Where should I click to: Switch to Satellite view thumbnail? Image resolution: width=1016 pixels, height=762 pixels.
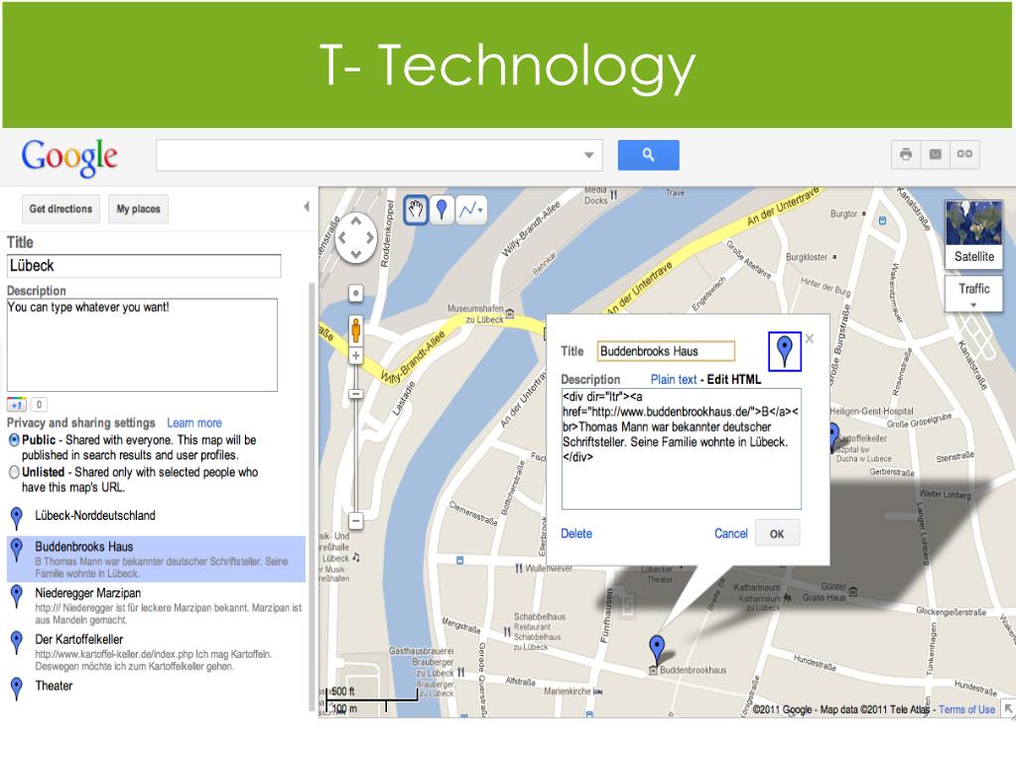tap(974, 234)
